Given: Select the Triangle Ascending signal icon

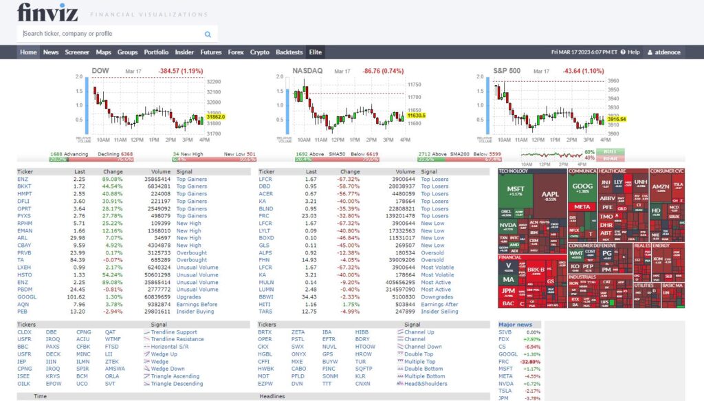Looking at the screenshot, I should pos(148,376).
